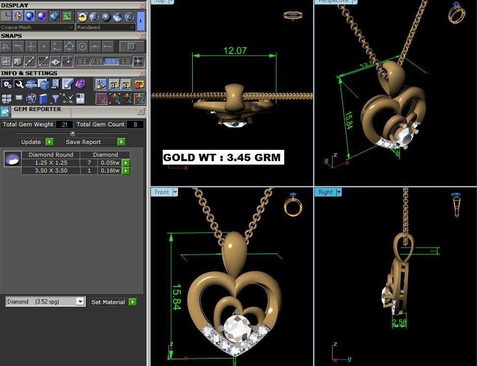The image size is (477, 366).
Task: Click the 45 degree angle constraint icon
Action: [x=43, y=61]
